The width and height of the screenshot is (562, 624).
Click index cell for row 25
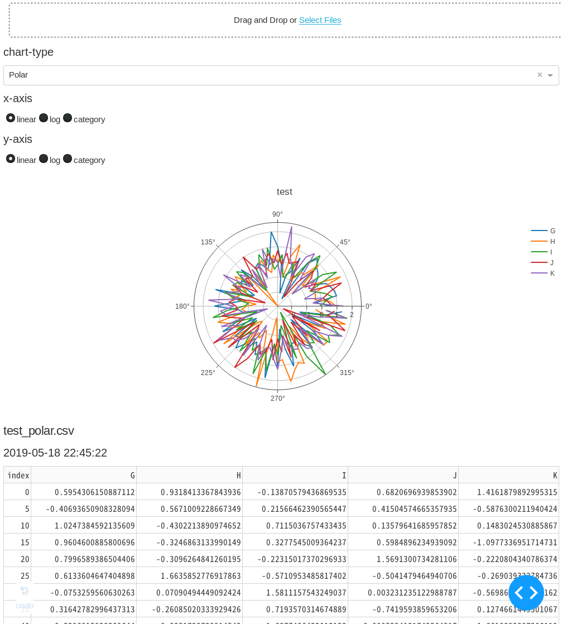tap(17, 575)
